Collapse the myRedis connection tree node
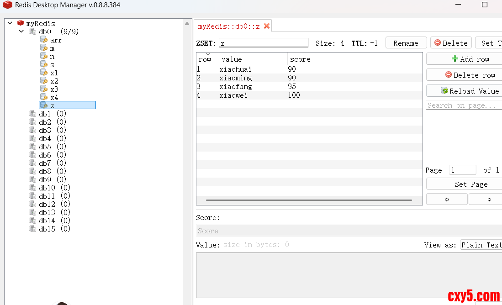The image size is (502, 305). click(10, 23)
